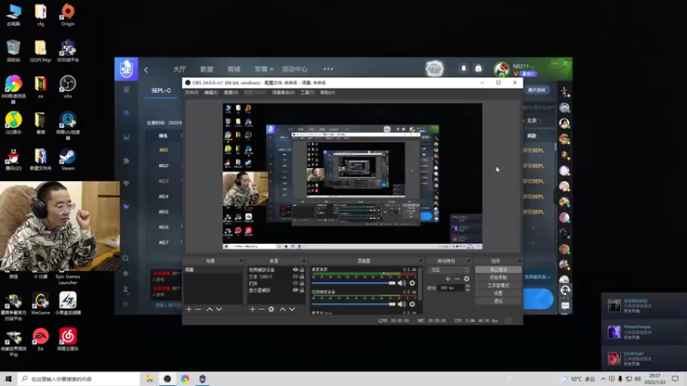Open first mixer channel settings gear

coord(412,283)
